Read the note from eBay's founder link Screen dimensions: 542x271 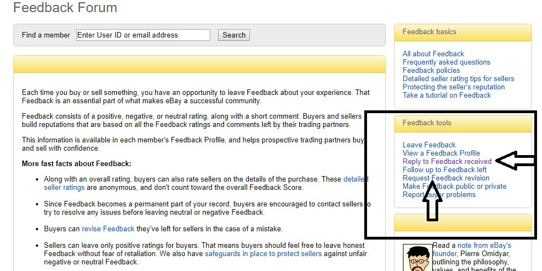click(484, 245)
